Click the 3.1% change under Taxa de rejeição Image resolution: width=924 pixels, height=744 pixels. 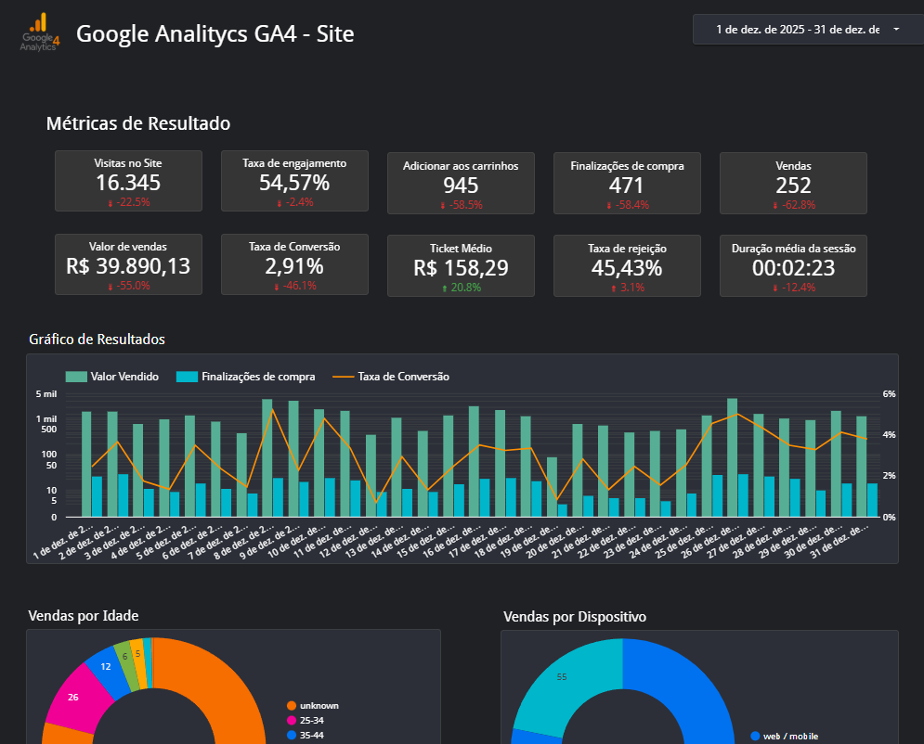pyautogui.click(x=628, y=288)
